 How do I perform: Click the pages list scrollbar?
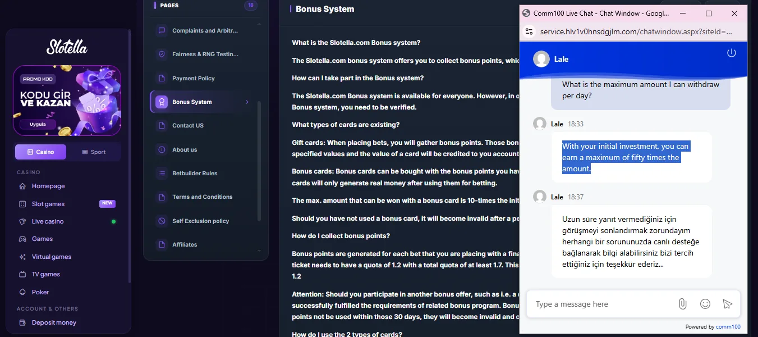(x=259, y=161)
